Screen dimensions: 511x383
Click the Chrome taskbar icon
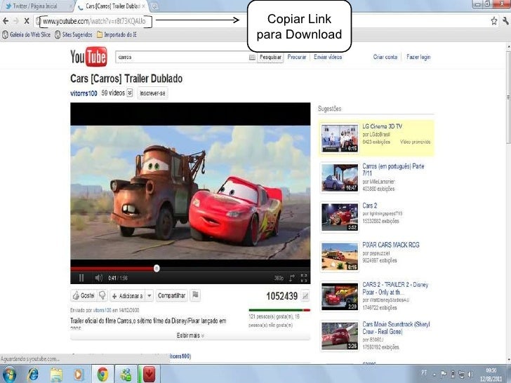(x=102, y=375)
